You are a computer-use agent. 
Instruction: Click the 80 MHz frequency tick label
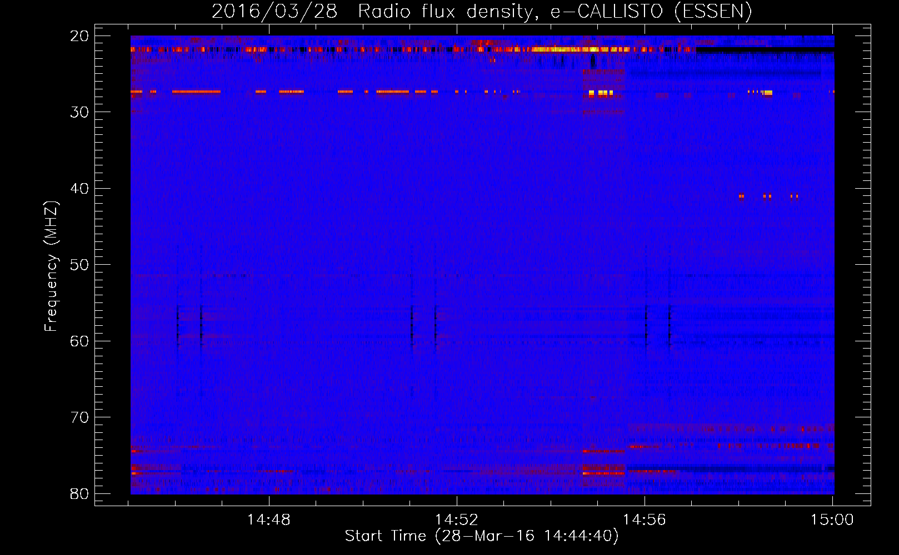79,493
